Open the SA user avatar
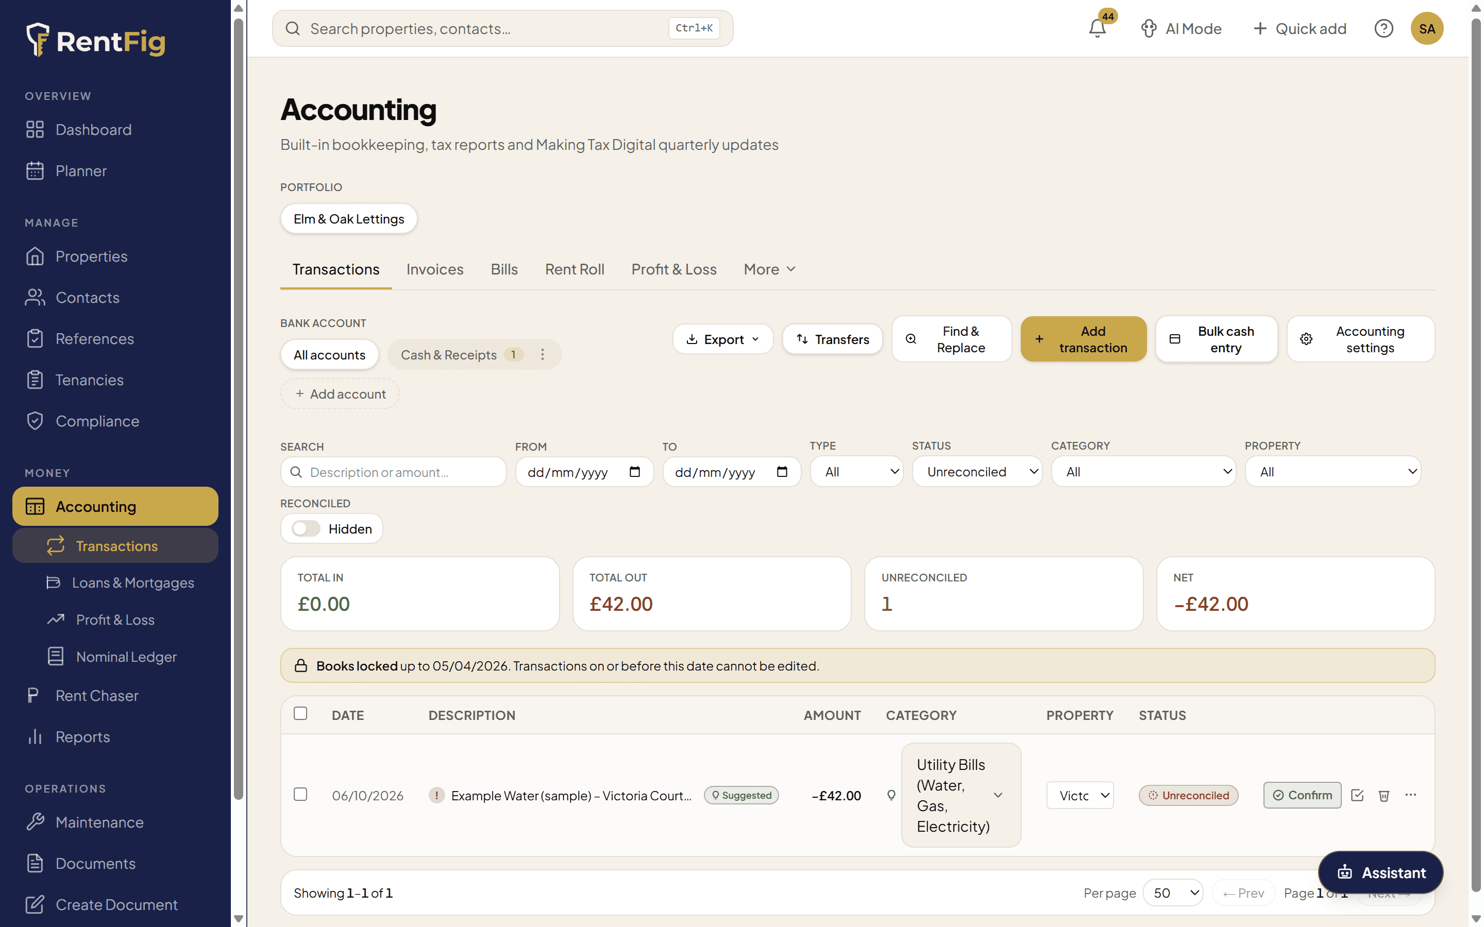The width and height of the screenshot is (1484, 927). pos(1426,28)
